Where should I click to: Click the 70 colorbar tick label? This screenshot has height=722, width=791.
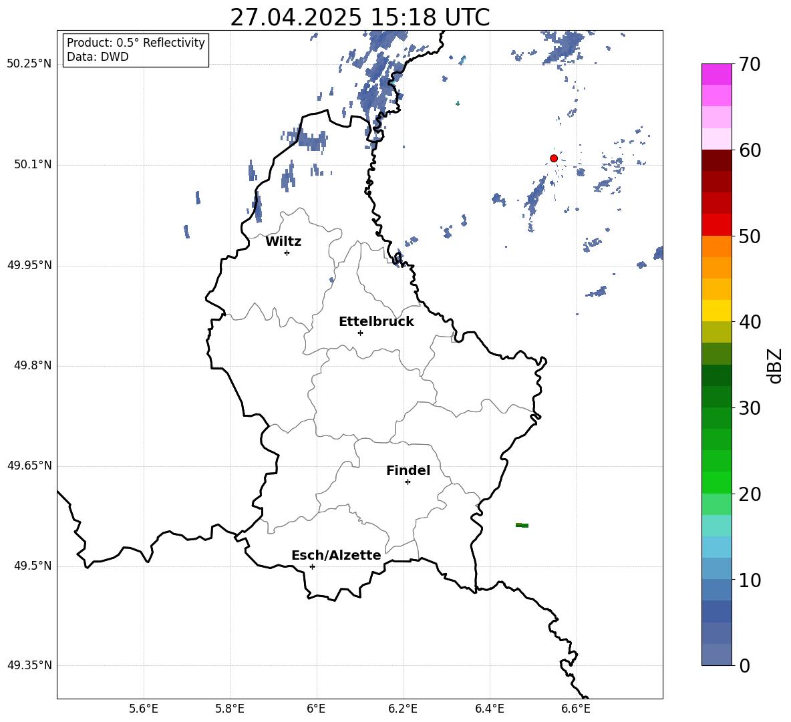(750, 64)
